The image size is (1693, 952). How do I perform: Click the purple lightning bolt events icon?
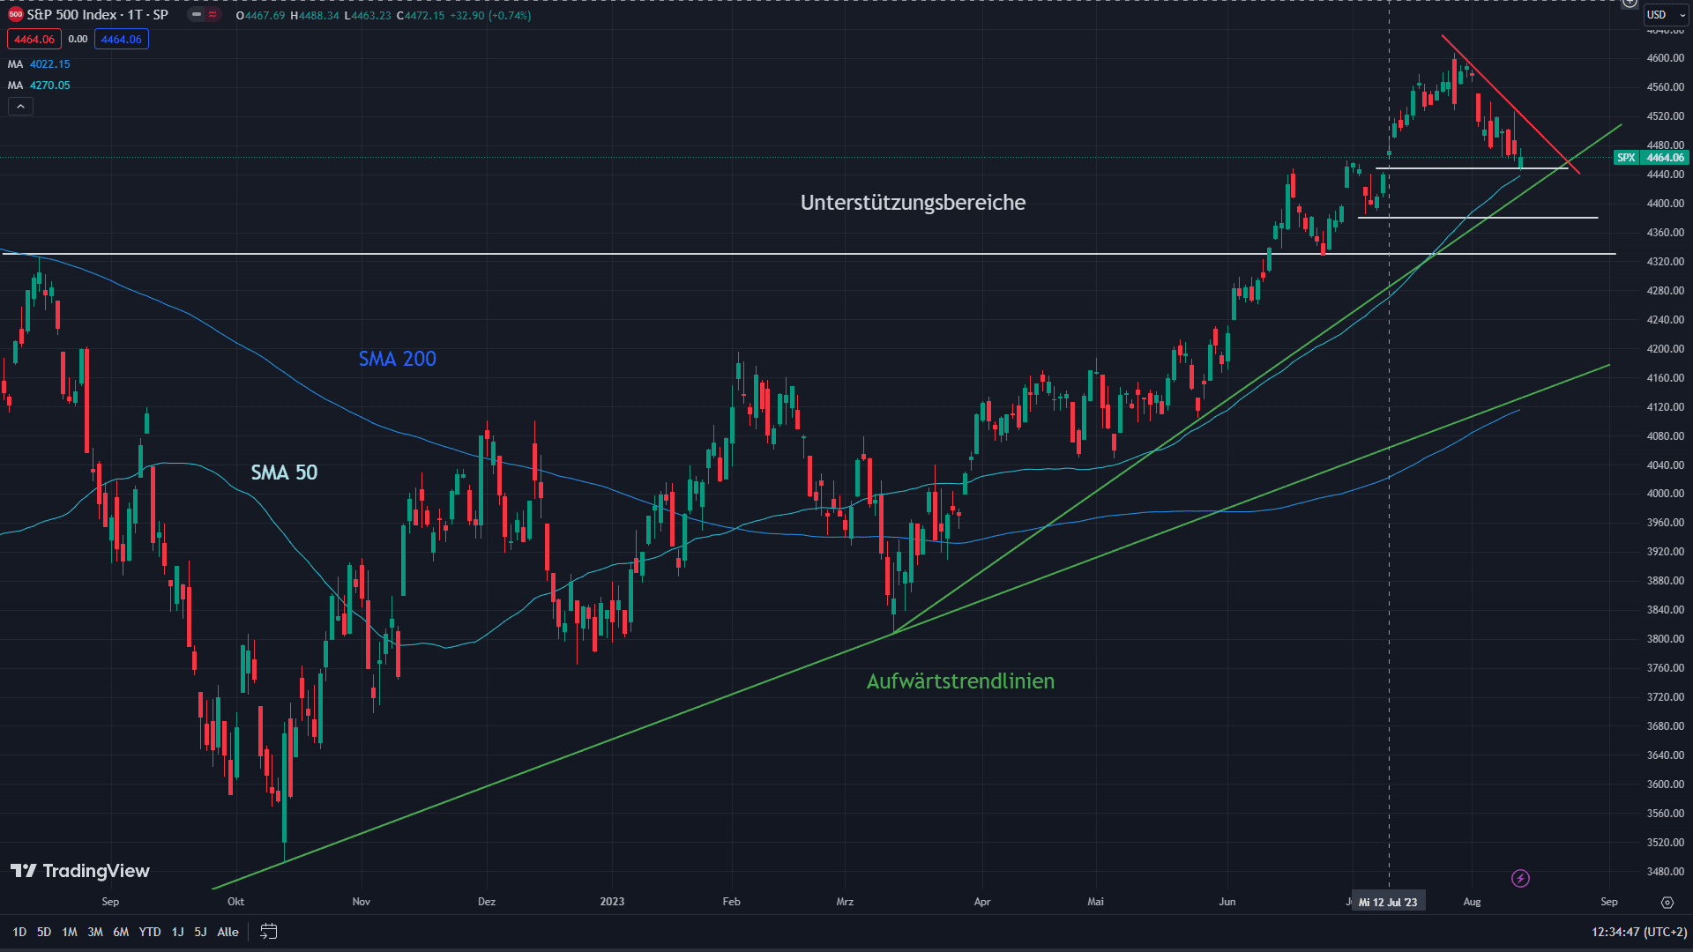pos(1520,878)
